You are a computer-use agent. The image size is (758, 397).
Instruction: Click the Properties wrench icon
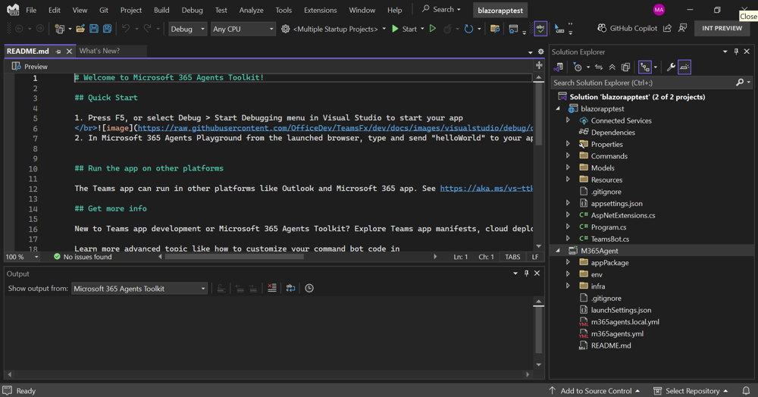671,67
